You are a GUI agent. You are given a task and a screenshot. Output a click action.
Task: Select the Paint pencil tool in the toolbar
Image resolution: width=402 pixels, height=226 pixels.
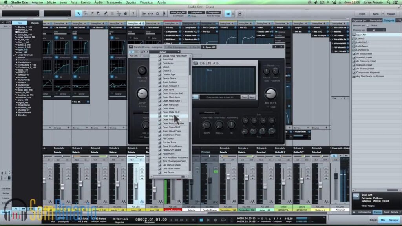[x=105, y=14]
